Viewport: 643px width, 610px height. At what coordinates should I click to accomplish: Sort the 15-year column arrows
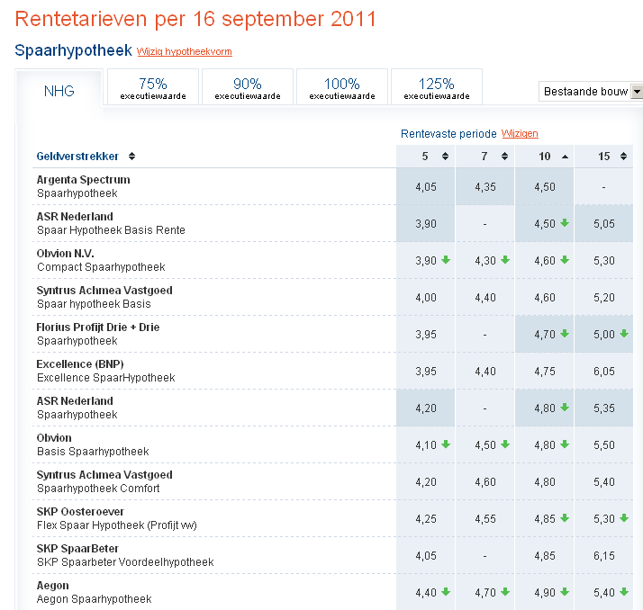pos(623,156)
